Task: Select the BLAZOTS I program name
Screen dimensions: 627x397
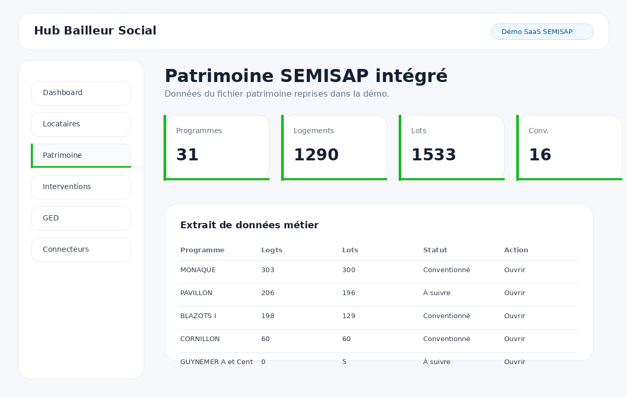Action: click(198, 316)
